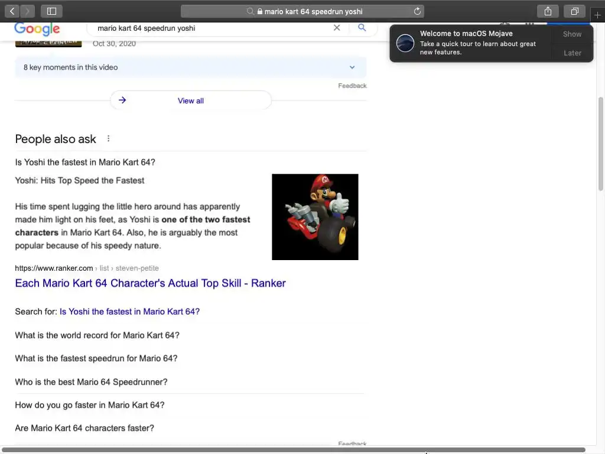The width and height of the screenshot is (605, 454).
Task: Click Later on Mojave notification
Action: click(572, 53)
